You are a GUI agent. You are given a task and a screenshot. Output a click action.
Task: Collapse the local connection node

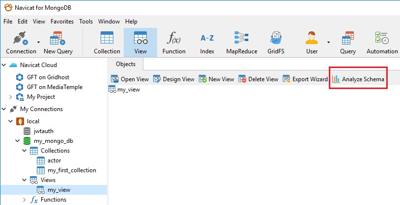pyautogui.click(x=10, y=121)
